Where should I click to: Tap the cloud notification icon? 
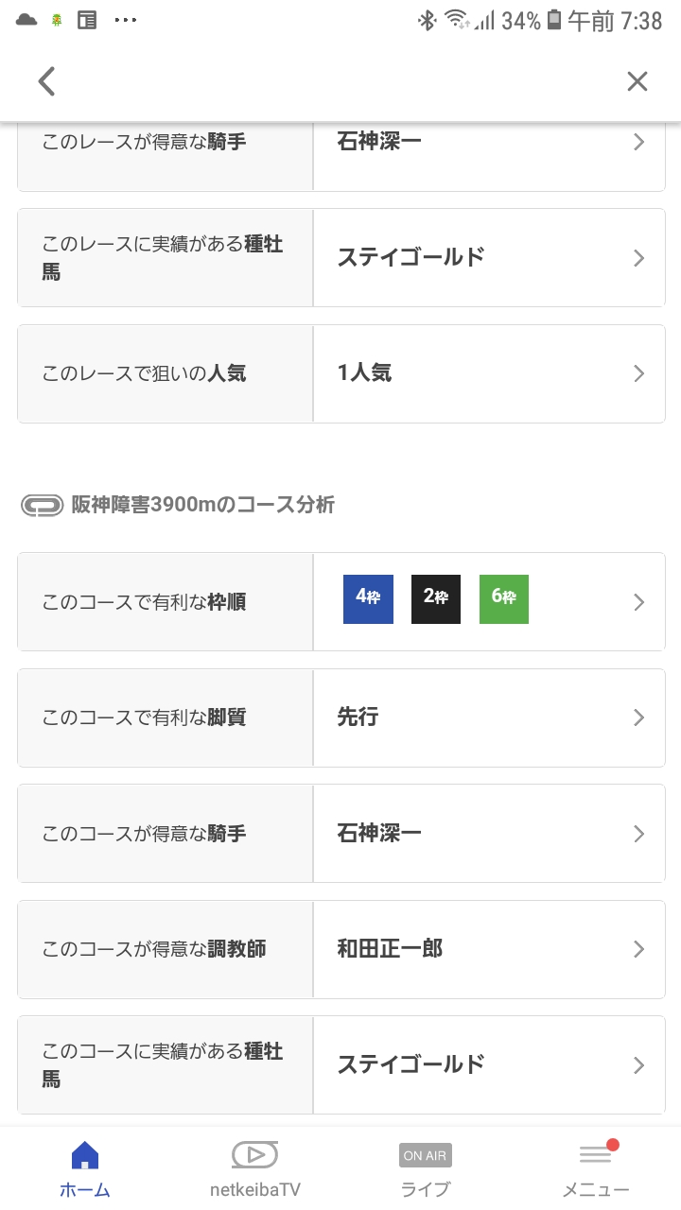26,20
